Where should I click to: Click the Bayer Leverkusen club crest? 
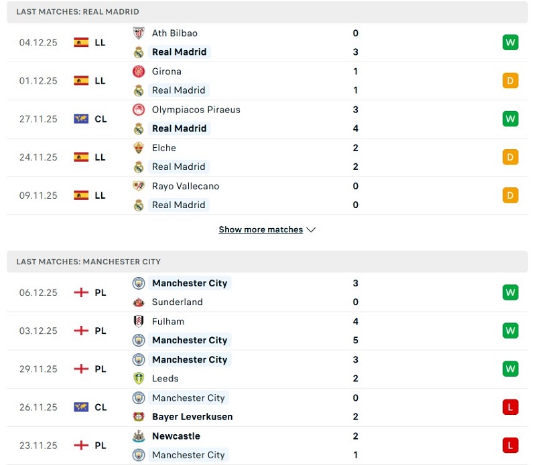coord(139,417)
